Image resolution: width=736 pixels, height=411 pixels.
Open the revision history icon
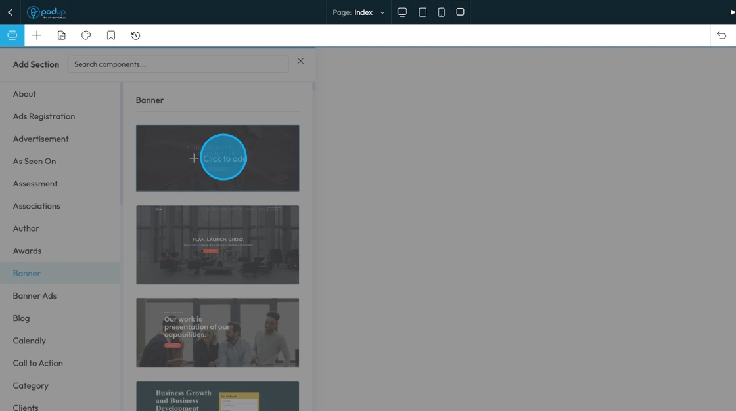point(135,35)
